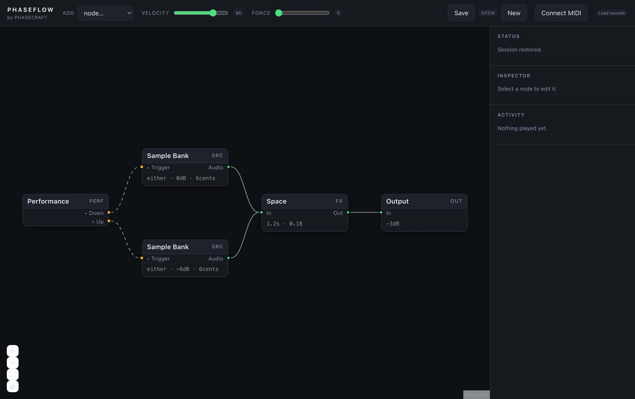The width and height of the screenshot is (635, 399).
Task: Click the Load sounds pill
Action: tap(612, 13)
